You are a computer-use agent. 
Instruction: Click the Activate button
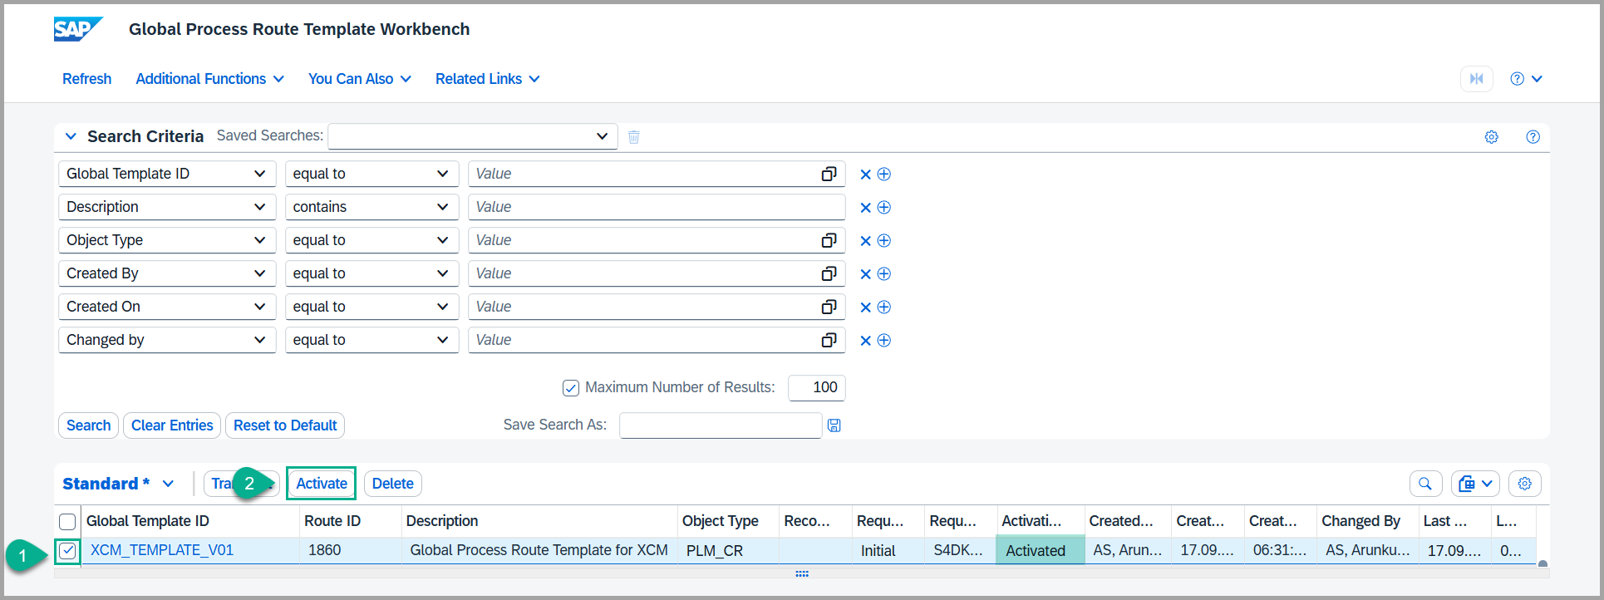click(321, 484)
